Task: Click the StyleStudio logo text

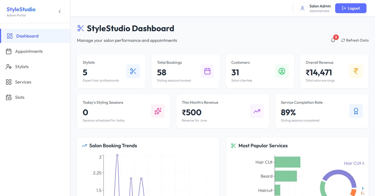Action: click(x=21, y=9)
